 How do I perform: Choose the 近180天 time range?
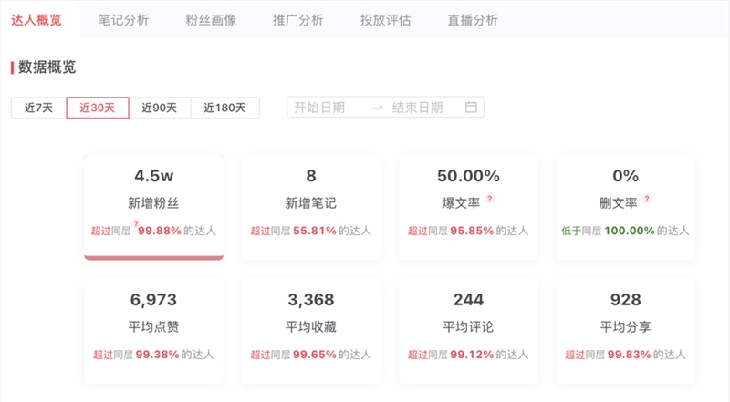[224, 108]
